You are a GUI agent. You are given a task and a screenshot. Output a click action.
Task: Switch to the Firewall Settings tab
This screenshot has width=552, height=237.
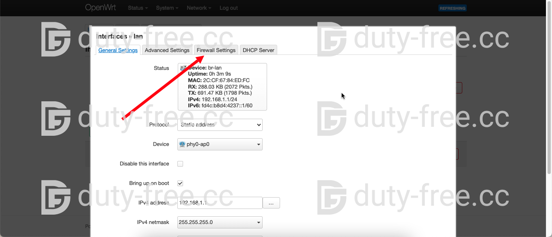[x=216, y=50]
